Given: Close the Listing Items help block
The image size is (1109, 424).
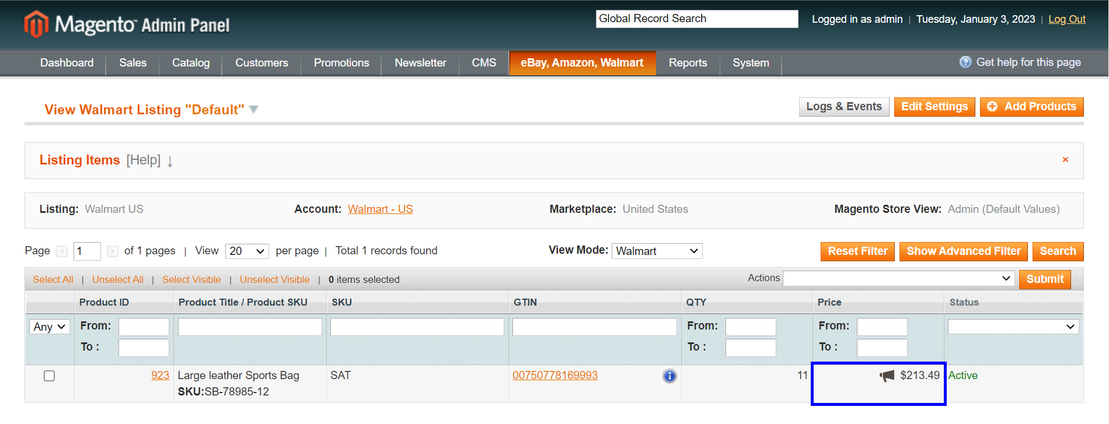Looking at the screenshot, I should [x=1065, y=160].
